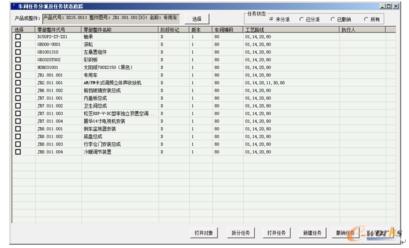Sort by the 零部整件代号 column header
This screenshot has width=409, height=248.
pos(58,30)
